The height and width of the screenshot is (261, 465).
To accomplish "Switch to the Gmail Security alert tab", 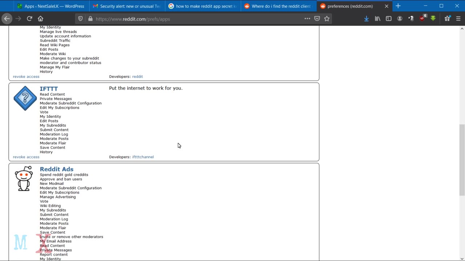I will (x=127, y=6).
